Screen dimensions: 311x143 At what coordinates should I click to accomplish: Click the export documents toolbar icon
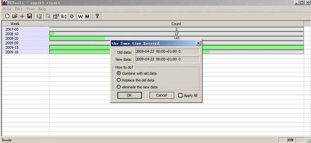[39, 16]
